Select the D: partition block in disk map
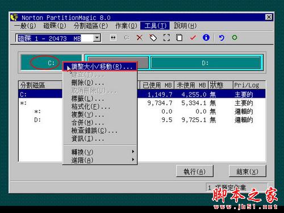284x213 pixels. click(206, 62)
